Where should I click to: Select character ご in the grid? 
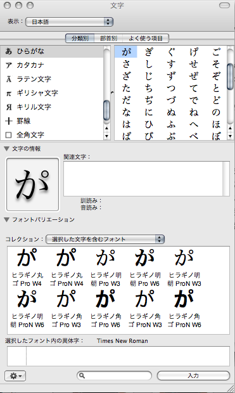216,52
